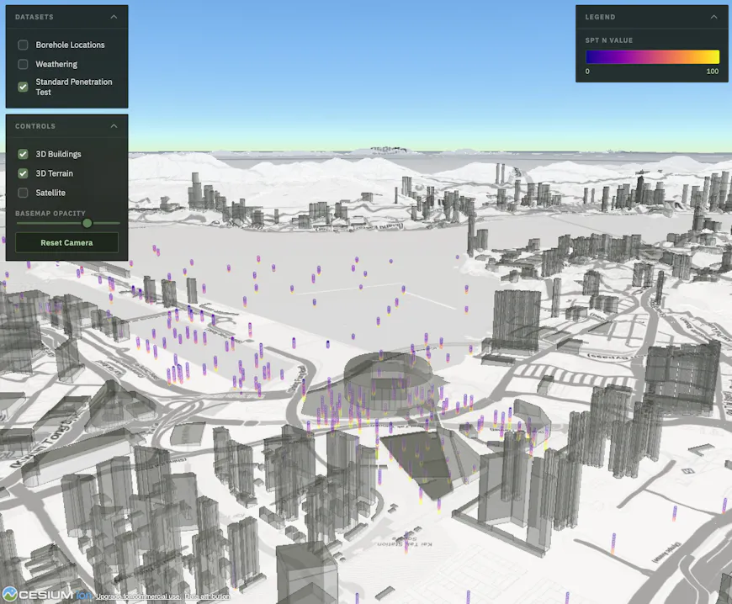The width and height of the screenshot is (732, 604).
Task: Click the Basemap Opacity slider handle
Action: tap(89, 223)
